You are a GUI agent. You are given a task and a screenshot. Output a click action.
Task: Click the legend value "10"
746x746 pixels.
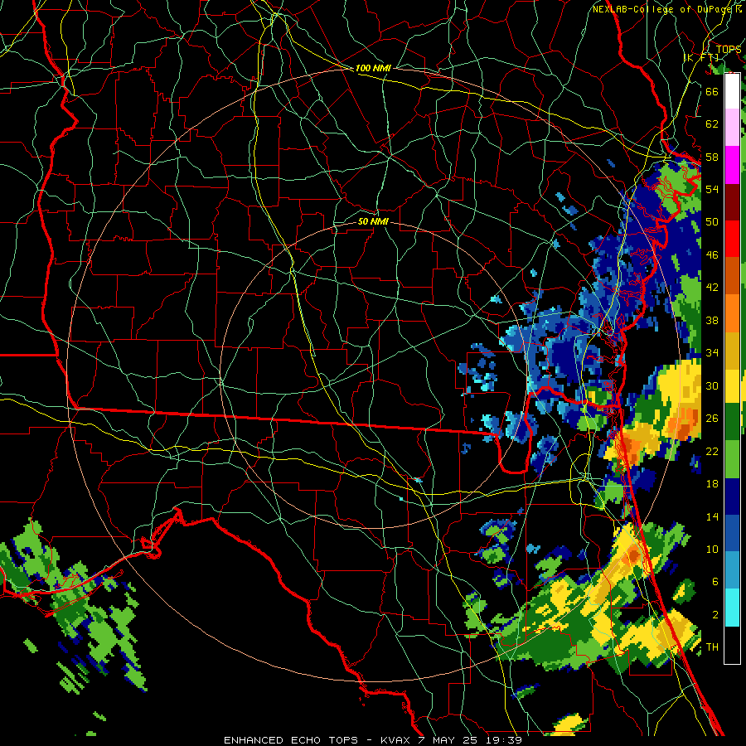coord(712,549)
